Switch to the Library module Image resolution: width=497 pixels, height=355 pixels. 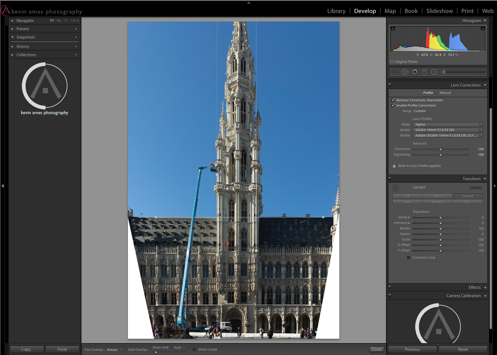tap(336, 11)
